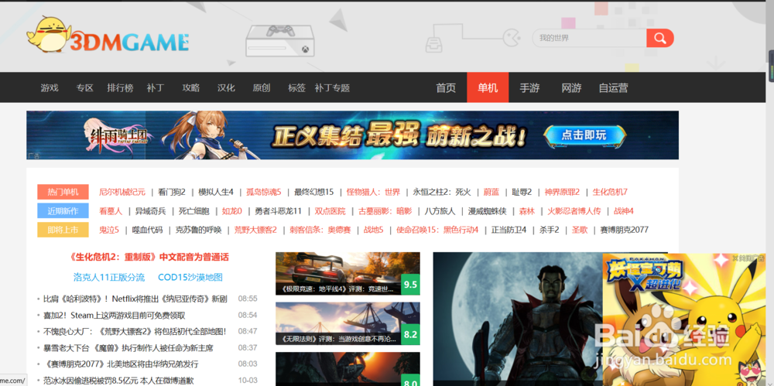Click the 绯雨骑士团 banner ad
The width and height of the screenshot is (774, 386).
click(x=352, y=135)
